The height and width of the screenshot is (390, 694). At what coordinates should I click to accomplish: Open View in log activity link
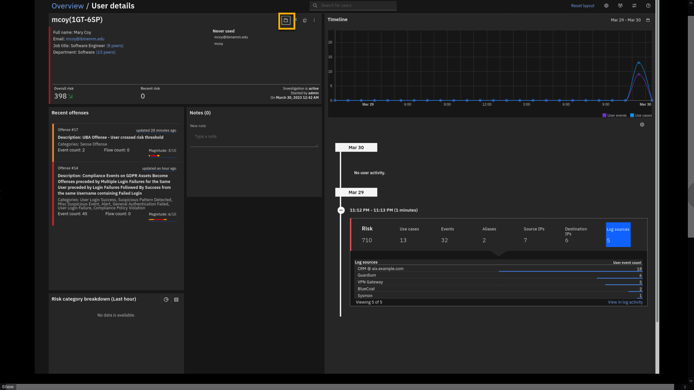click(625, 302)
